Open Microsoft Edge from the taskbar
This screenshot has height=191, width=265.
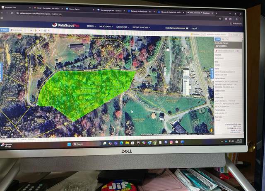pos(121,143)
